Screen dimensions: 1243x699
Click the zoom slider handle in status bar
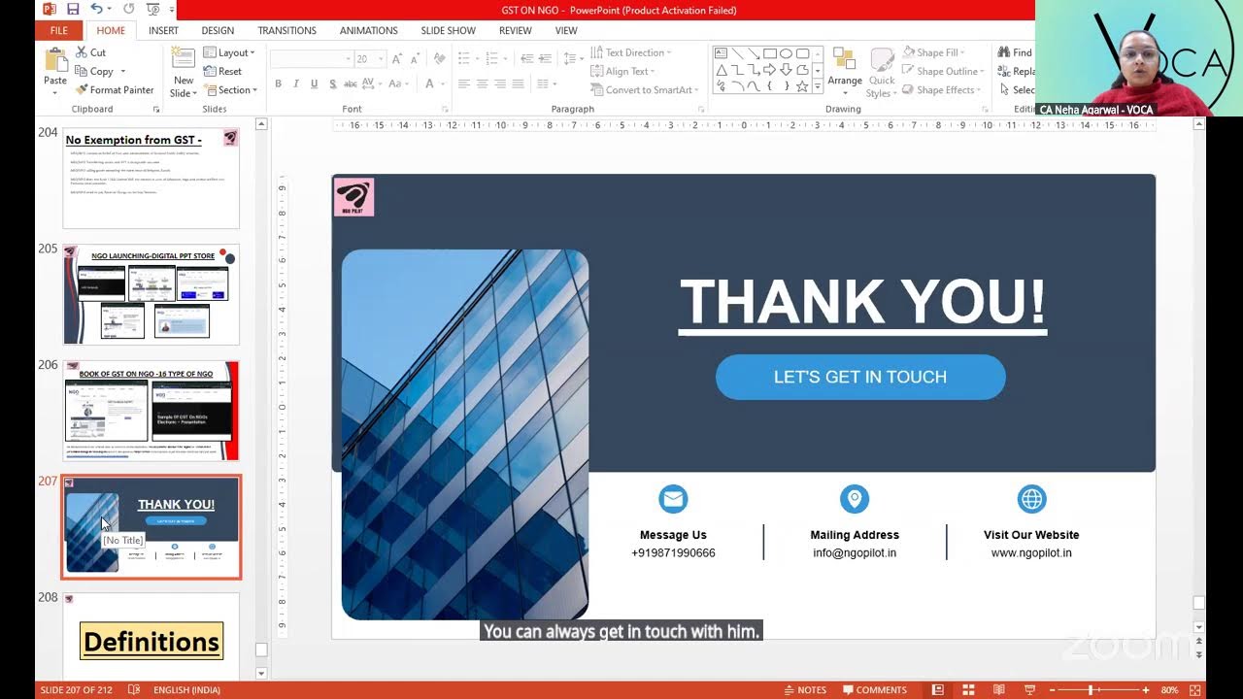tap(1092, 690)
